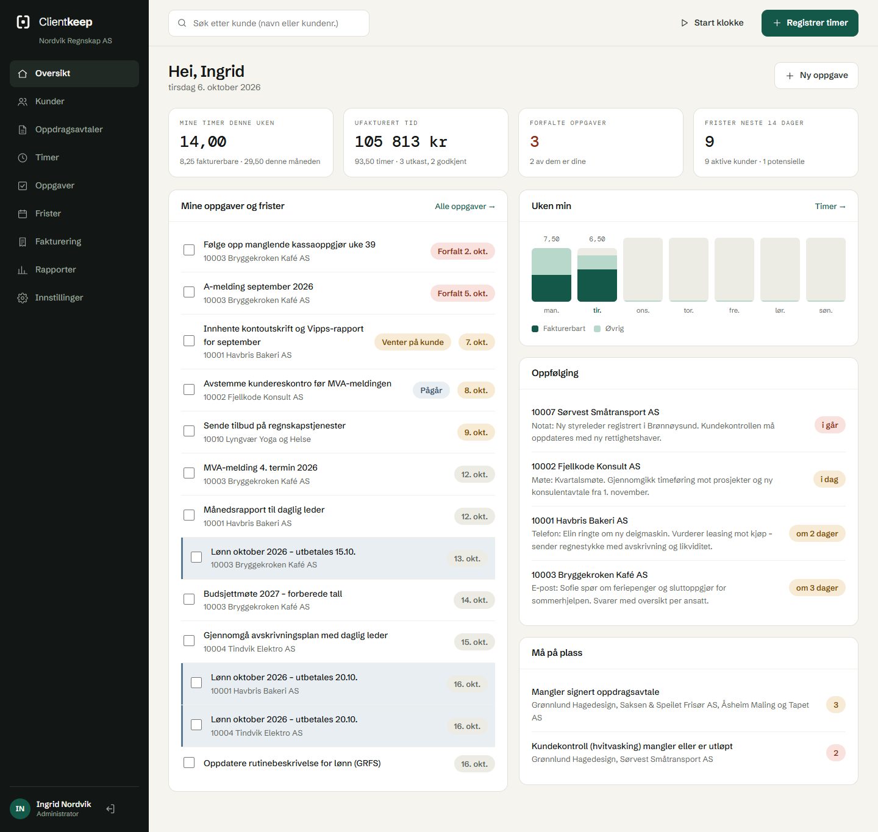The height and width of the screenshot is (832, 878).
Task: Click the IN user avatar
Action: (20, 809)
